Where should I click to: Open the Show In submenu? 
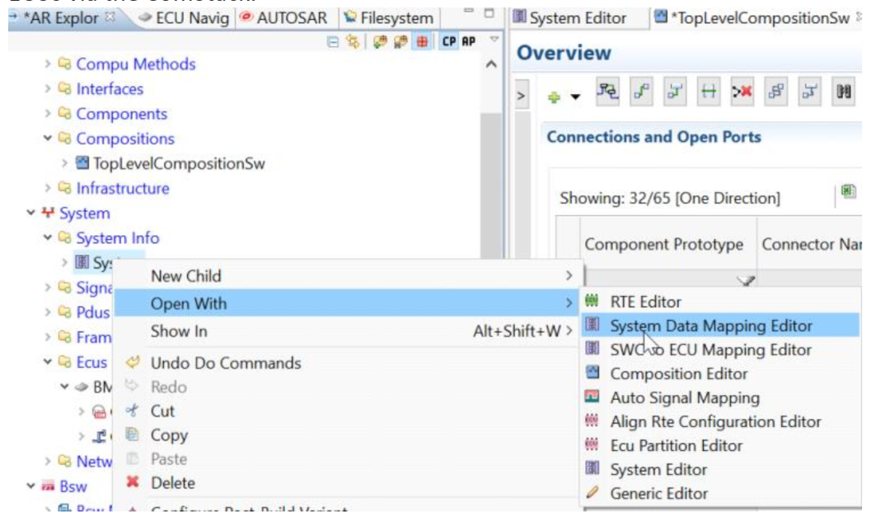349,331
